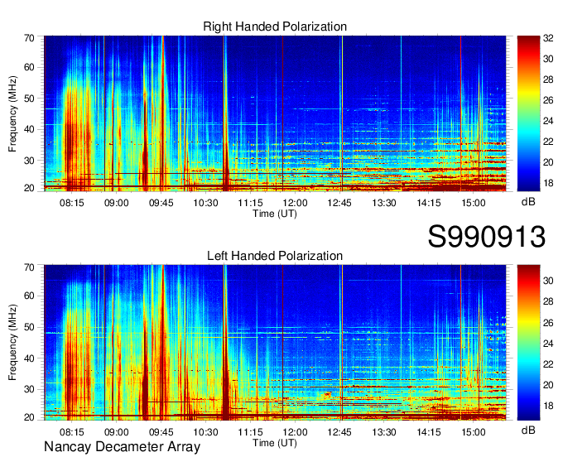Click the 18 dB value on Left Handed colorbar

[548, 406]
